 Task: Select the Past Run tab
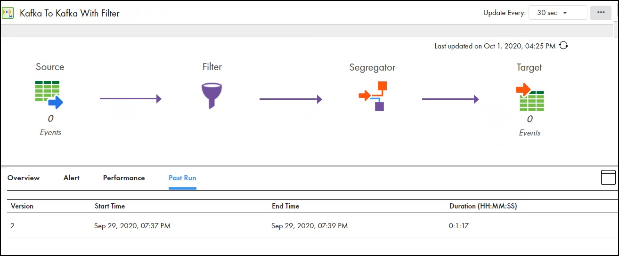182,178
